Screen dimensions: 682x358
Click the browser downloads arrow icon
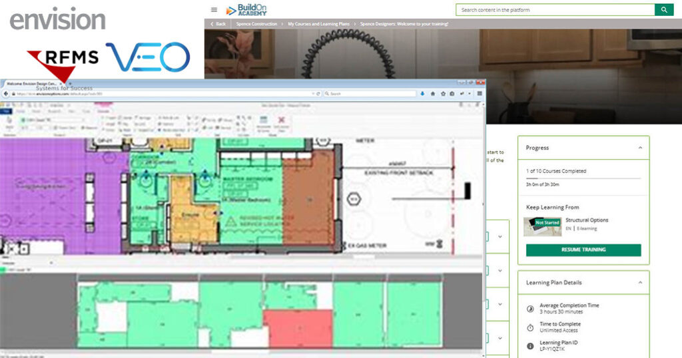pos(424,94)
